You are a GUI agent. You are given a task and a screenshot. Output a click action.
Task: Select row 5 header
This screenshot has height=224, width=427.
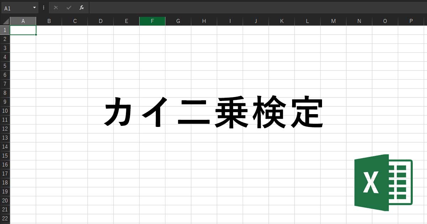pos(5,66)
